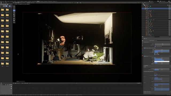Create new folder in file browser
This screenshot has width=171, height=96.
[x=7, y=5]
